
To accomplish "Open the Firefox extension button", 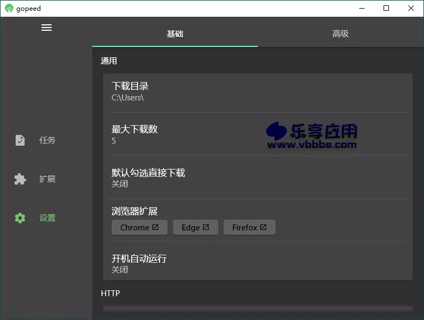I will click(249, 227).
